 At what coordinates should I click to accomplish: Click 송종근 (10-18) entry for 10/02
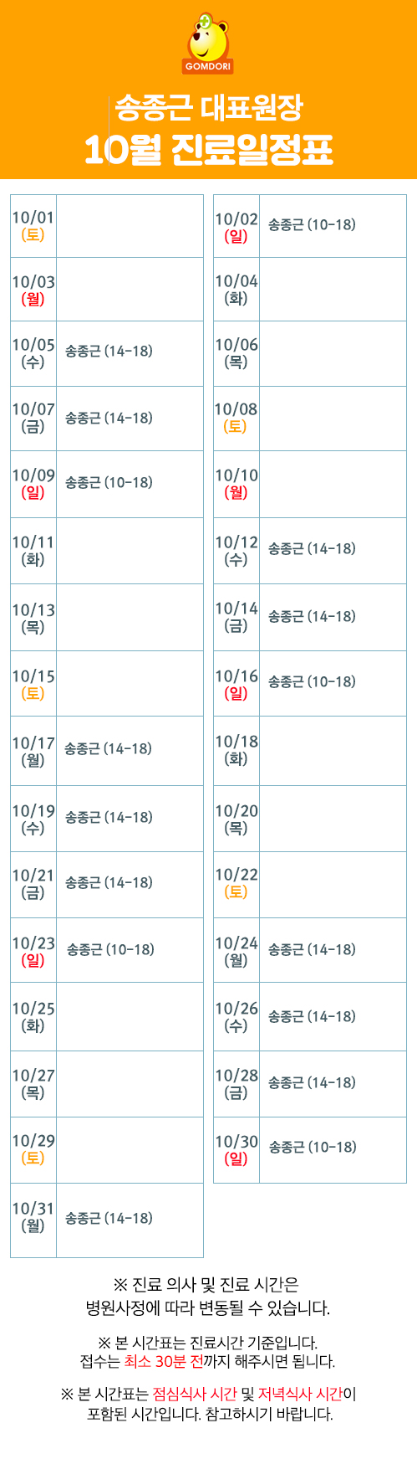pyautogui.click(x=312, y=224)
